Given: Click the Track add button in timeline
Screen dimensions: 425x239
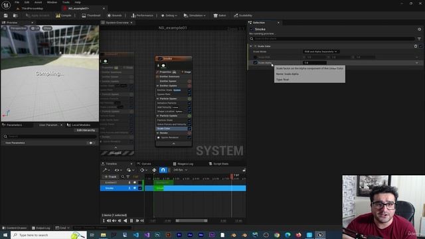Looking at the screenshot, I should (110, 177).
